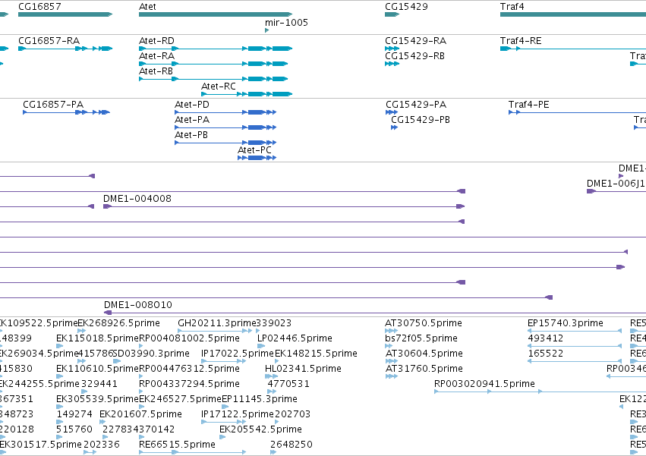The image size is (646, 456).
Task: Open the Atet-PB protein feature
Action: (225, 143)
